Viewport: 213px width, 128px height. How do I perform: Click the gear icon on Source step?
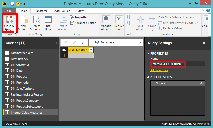point(201,83)
